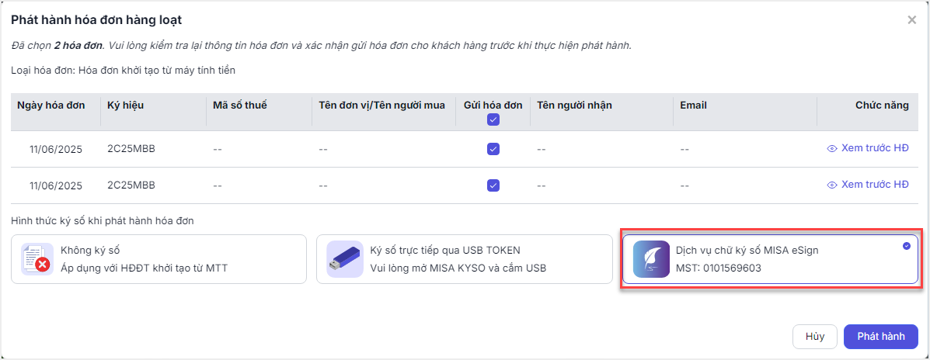Viewport: 930px width, 360px height.
Task: Uncheck send invoice for first row
Action: click(x=493, y=149)
